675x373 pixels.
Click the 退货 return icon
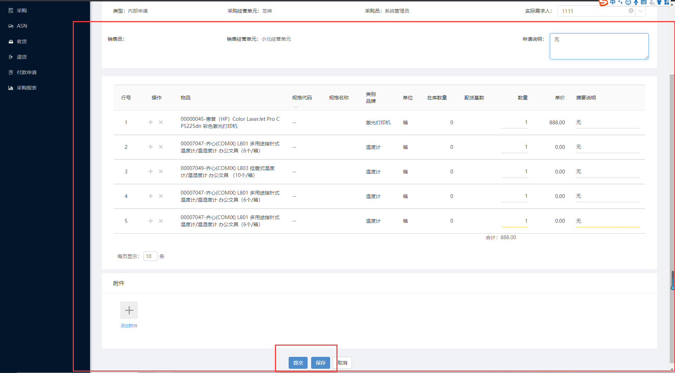pos(11,57)
